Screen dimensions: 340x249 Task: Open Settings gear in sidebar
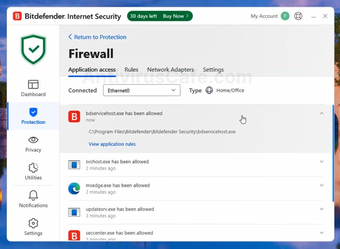click(x=33, y=227)
